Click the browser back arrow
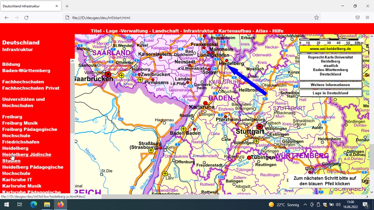 (x=6, y=17)
